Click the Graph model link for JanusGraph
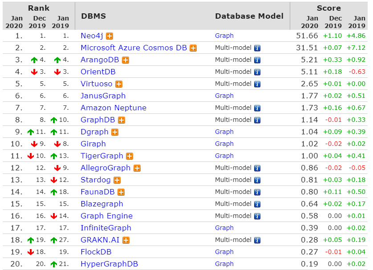The width and height of the screenshot is (373, 270). [x=224, y=96]
